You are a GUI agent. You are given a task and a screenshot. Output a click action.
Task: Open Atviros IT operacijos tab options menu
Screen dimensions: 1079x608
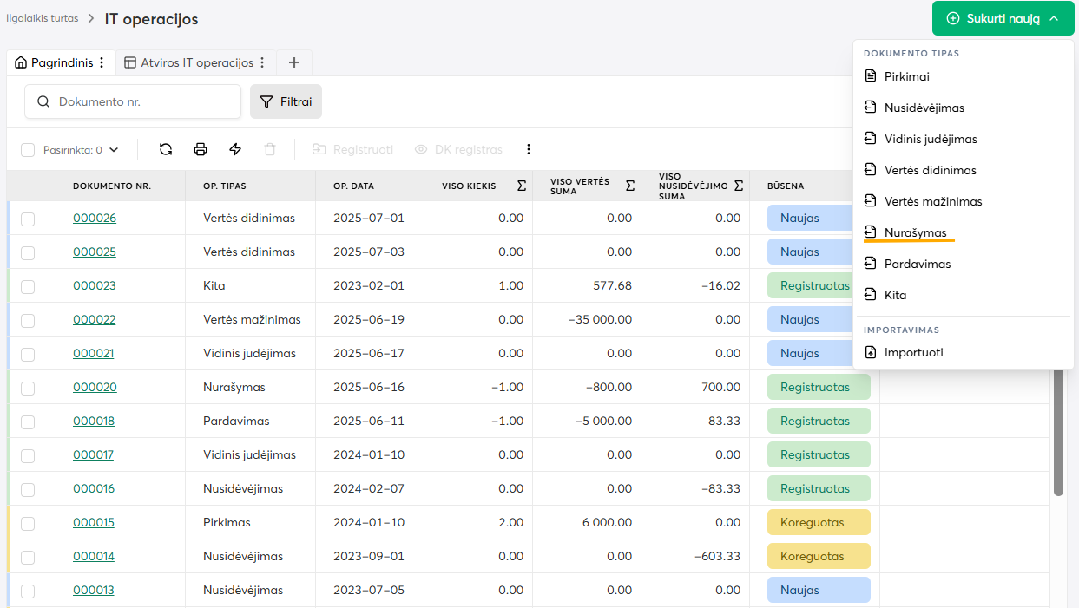(262, 62)
